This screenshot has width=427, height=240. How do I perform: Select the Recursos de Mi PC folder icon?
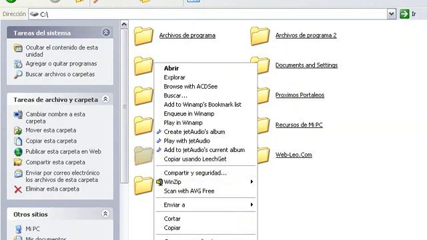point(264,125)
